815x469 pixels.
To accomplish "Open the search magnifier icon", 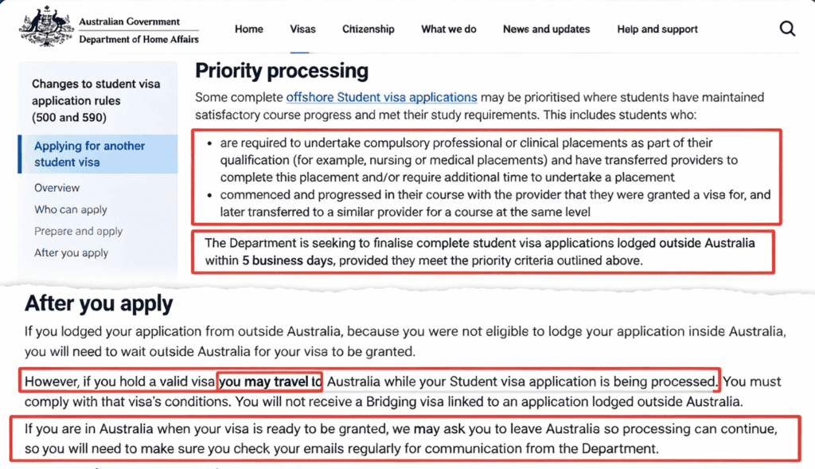I will coord(787,29).
